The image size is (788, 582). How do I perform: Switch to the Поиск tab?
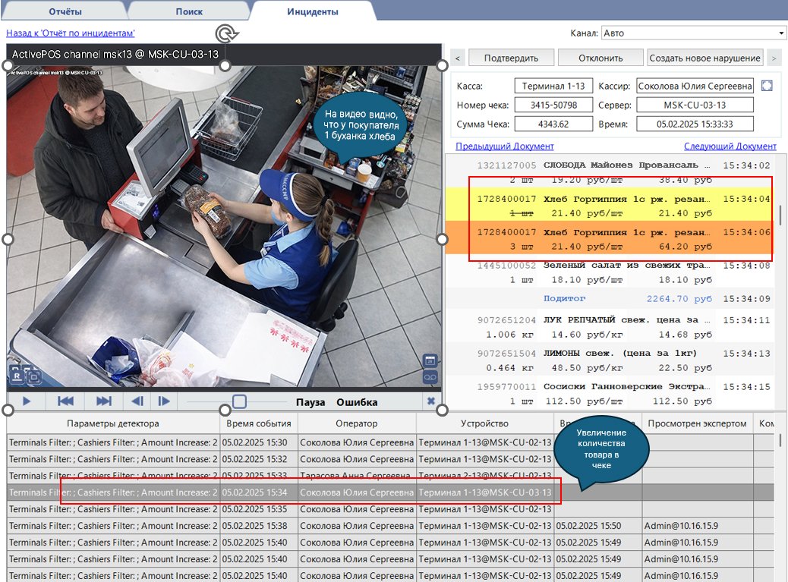pyautogui.click(x=189, y=12)
